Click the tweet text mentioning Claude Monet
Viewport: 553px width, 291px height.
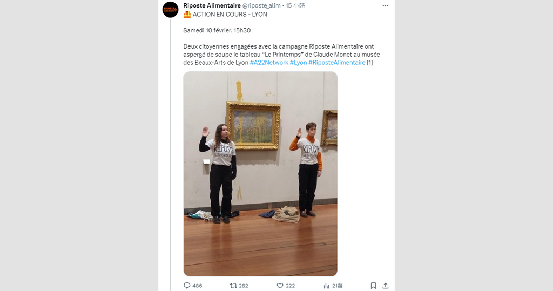click(x=281, y=55)
